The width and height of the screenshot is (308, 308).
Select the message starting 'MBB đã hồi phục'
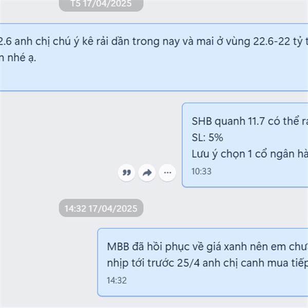coord(203,262)
